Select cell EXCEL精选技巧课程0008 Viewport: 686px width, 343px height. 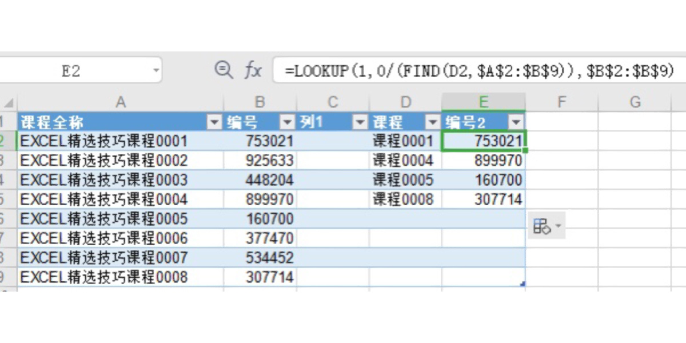121,277
